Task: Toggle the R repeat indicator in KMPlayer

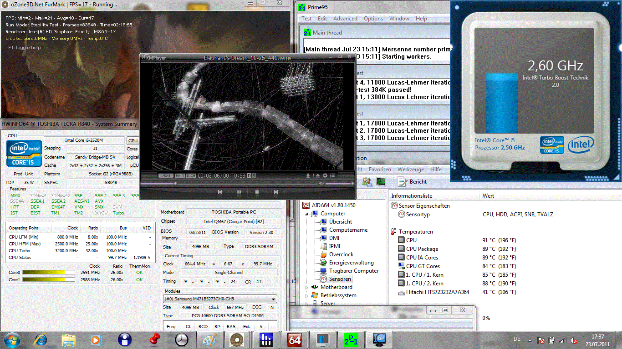Action: coord(250,175)
